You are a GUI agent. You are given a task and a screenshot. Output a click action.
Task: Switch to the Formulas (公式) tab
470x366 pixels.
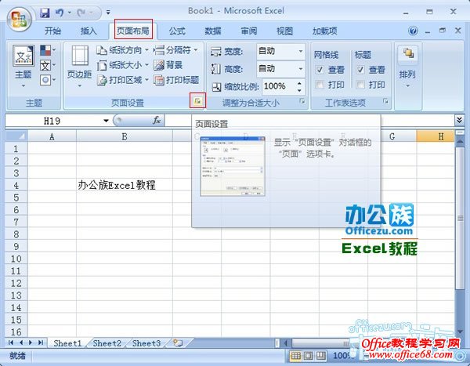(177, 31)
